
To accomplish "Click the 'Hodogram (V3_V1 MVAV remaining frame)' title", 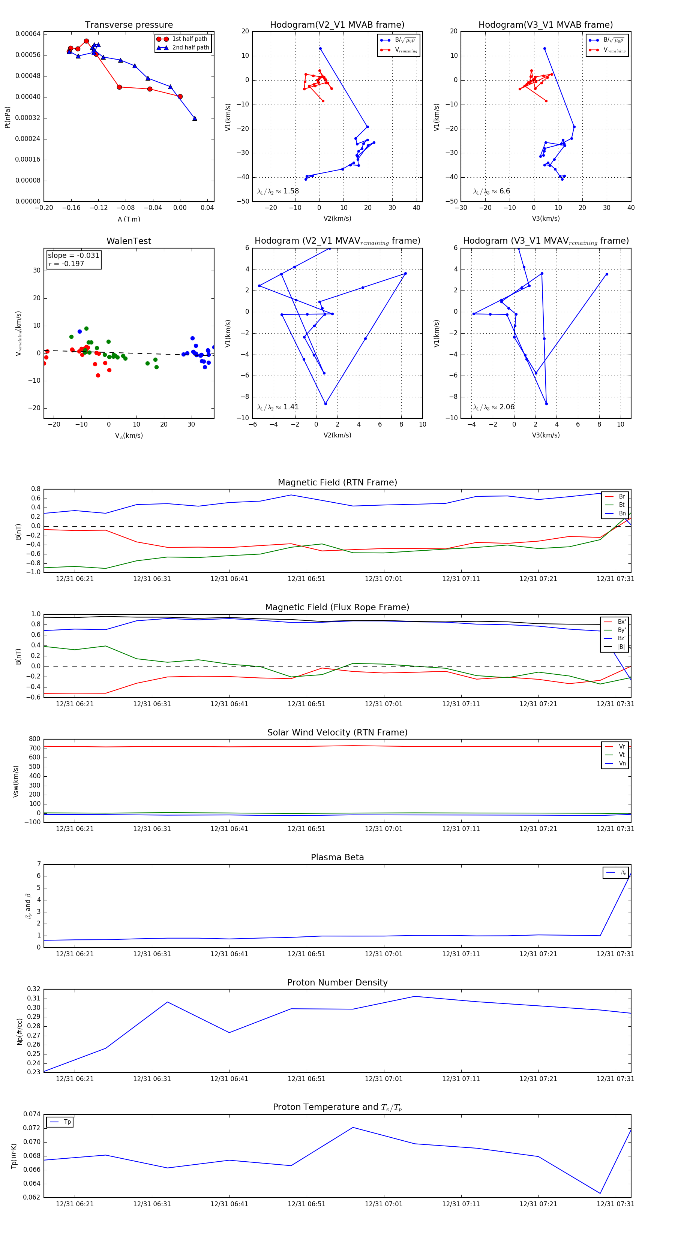I will pyautogui.click(x=546, y=241).
